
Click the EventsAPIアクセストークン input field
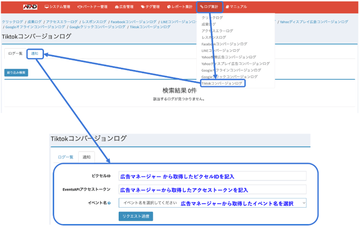(x=212, y=189)
